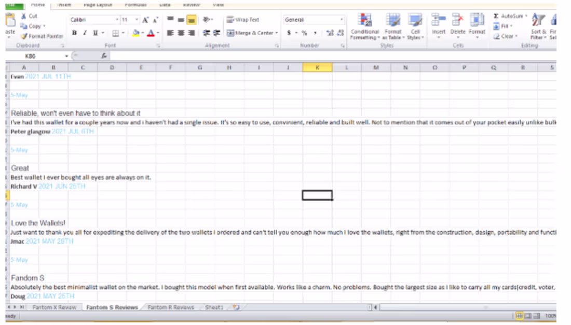571x325 pixels.
Task: Decrease the font size
Action: (156, 20)
